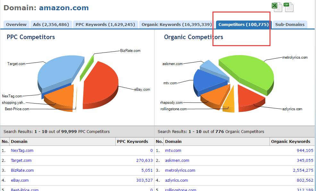Click the rollingstone.com pie chart label
Image resolution: width=316 pixels, height=191 pixels.
(174, 109)
